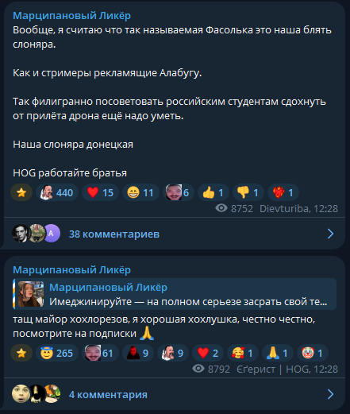Toggle the red heart reaction with 15
This screenshot has height=414, width=350.
[x=100, y=192]
